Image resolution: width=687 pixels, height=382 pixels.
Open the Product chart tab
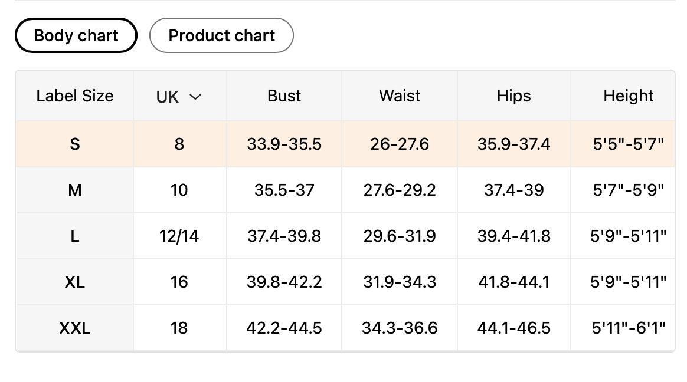coord(221,36)
